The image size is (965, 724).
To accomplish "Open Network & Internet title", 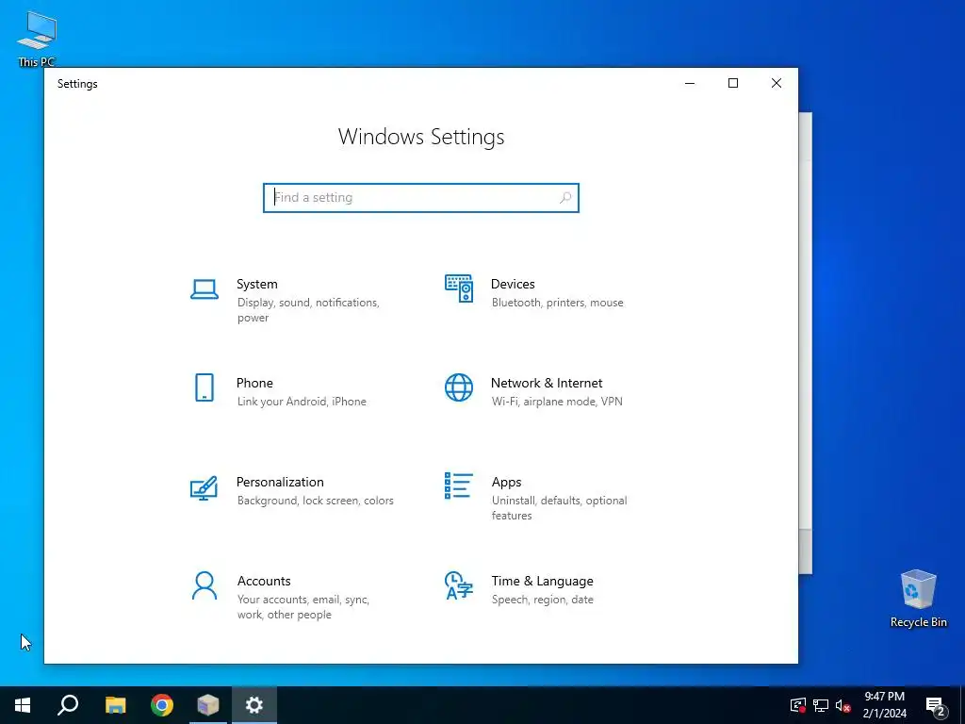I will click(x=547, y=383).
